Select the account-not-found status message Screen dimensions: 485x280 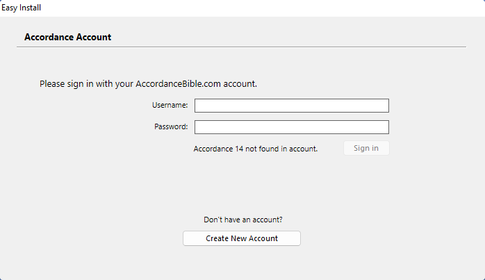coord(255,149)
